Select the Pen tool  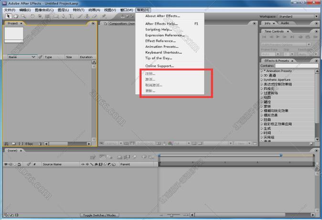(64, 16)
